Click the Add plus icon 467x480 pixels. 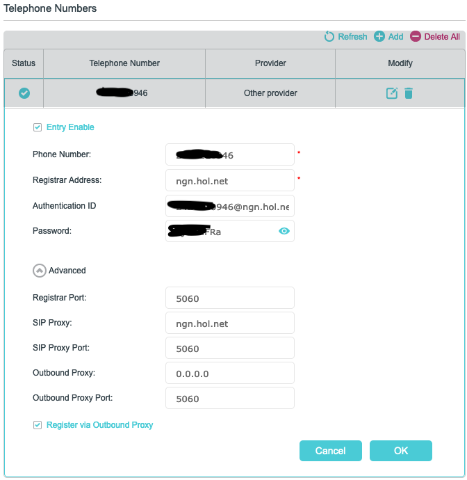(x=379, y=36)
